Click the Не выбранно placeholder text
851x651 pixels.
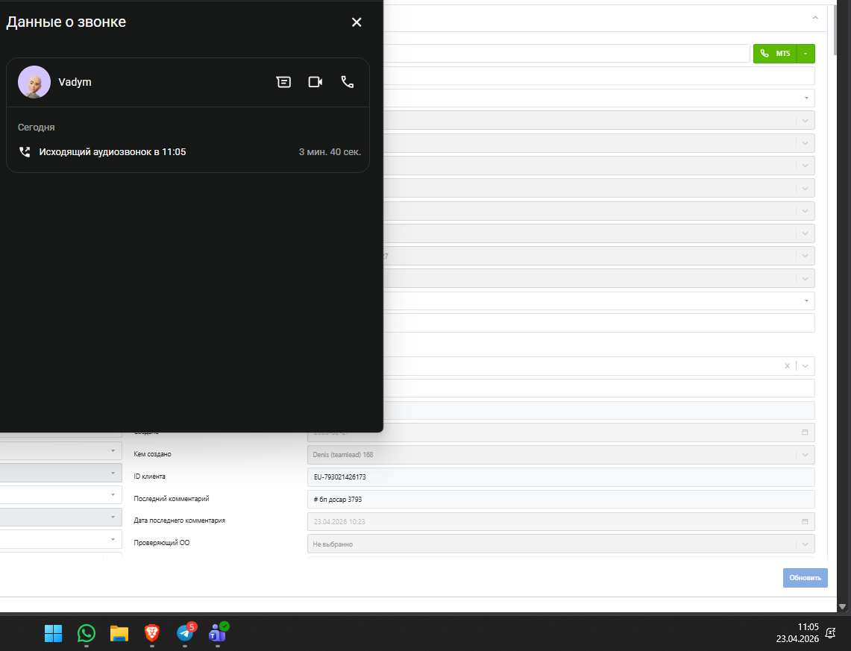coord(333,544)
